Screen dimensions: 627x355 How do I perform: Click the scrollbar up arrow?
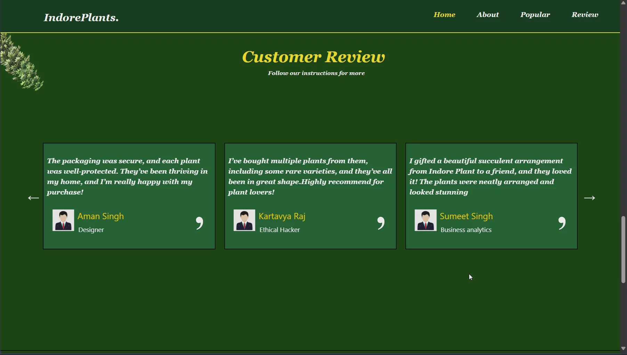pyautogui.click(x=623, y=3)
